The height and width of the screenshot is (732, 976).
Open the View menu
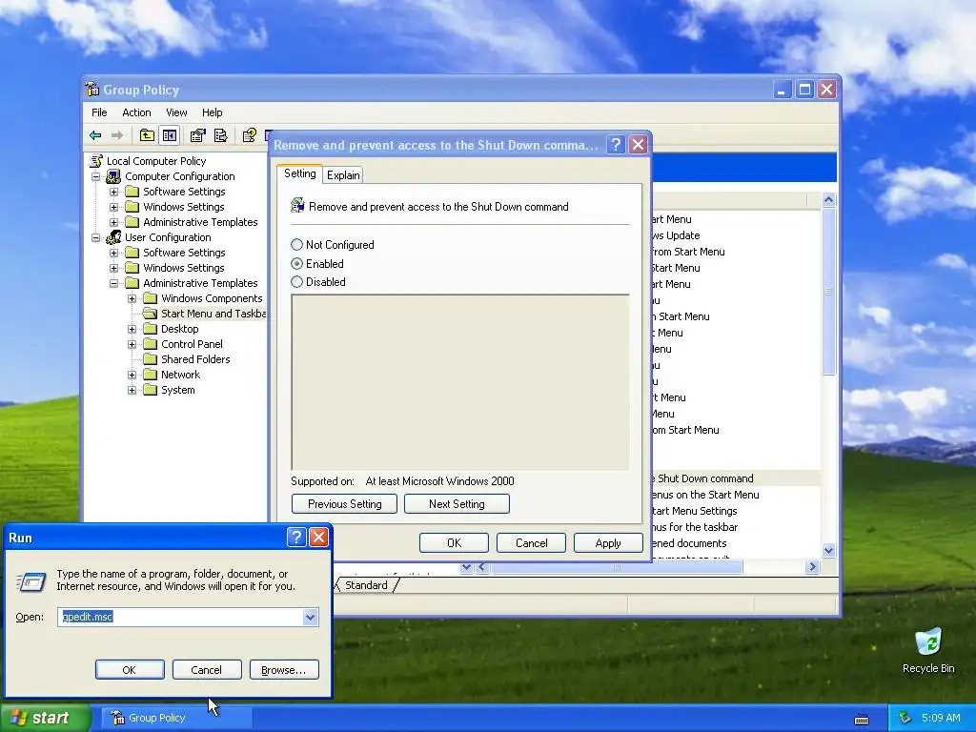click(176, 112)
